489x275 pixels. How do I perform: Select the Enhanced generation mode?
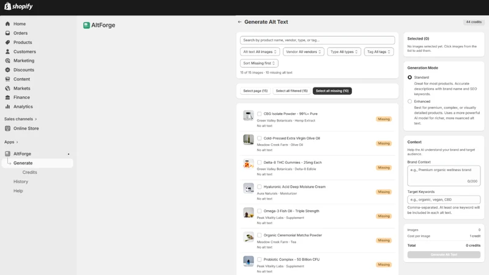click(x=410, y=101)
